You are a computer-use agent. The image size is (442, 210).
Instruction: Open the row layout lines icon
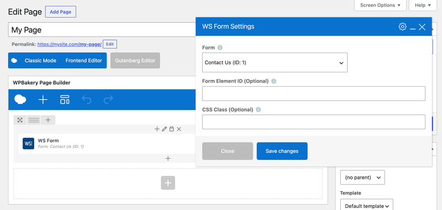click(34, 120)
